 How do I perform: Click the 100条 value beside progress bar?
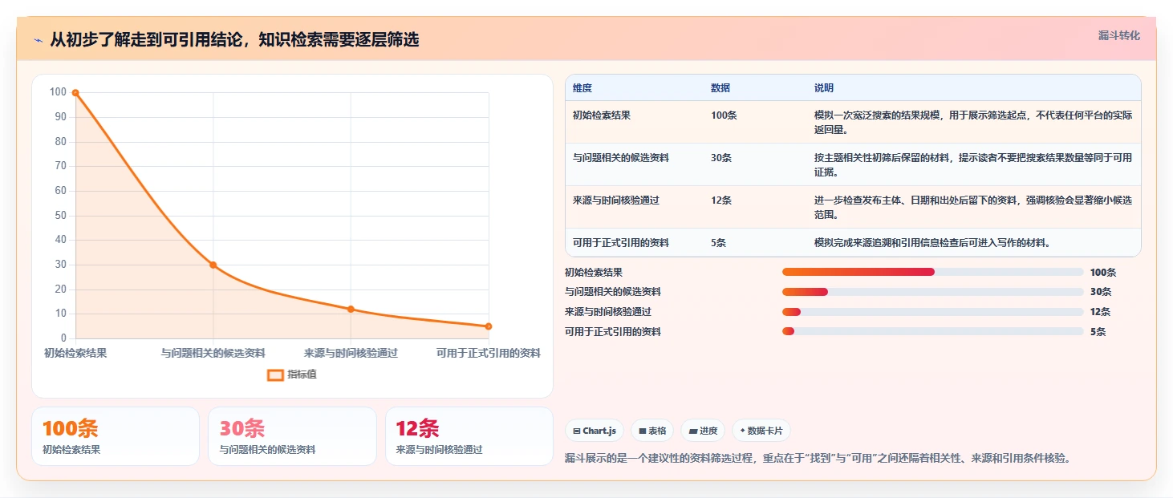click(x=1103, y=273)
